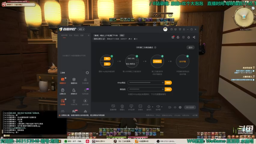Open the 弹幕助手 tool in the toolbox
256x144 pixels.
click(63, 81)
